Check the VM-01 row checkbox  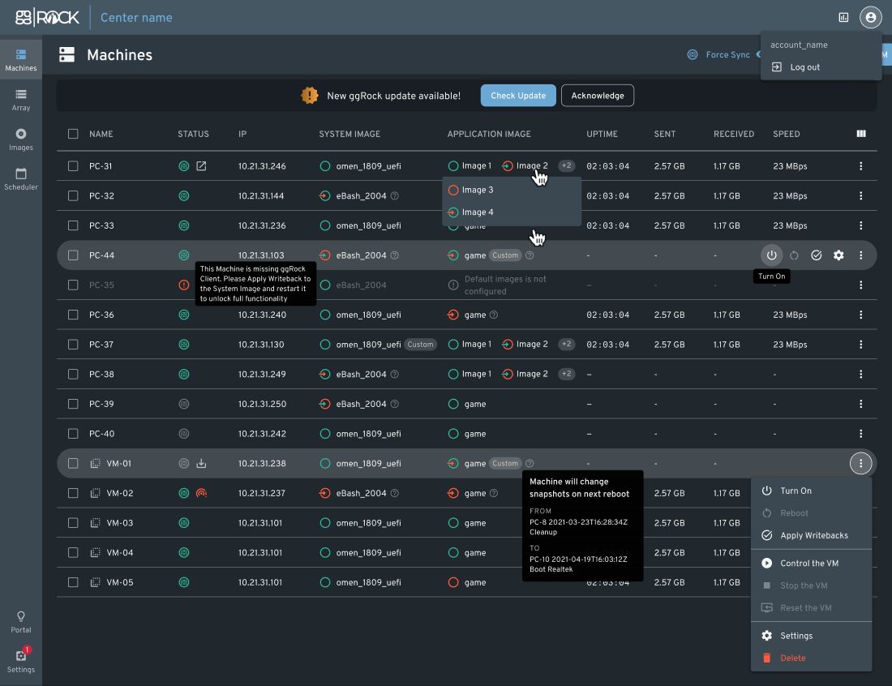pyautogui.click(x=73, y=464)
